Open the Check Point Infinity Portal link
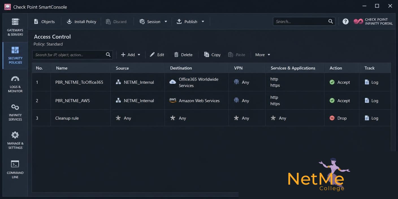This screenshot has height=199, width=398. [373, 21]
